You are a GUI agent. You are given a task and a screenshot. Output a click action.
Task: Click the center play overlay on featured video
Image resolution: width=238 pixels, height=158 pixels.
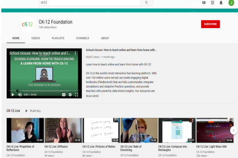pyautogui.click(x=44, y=74)
